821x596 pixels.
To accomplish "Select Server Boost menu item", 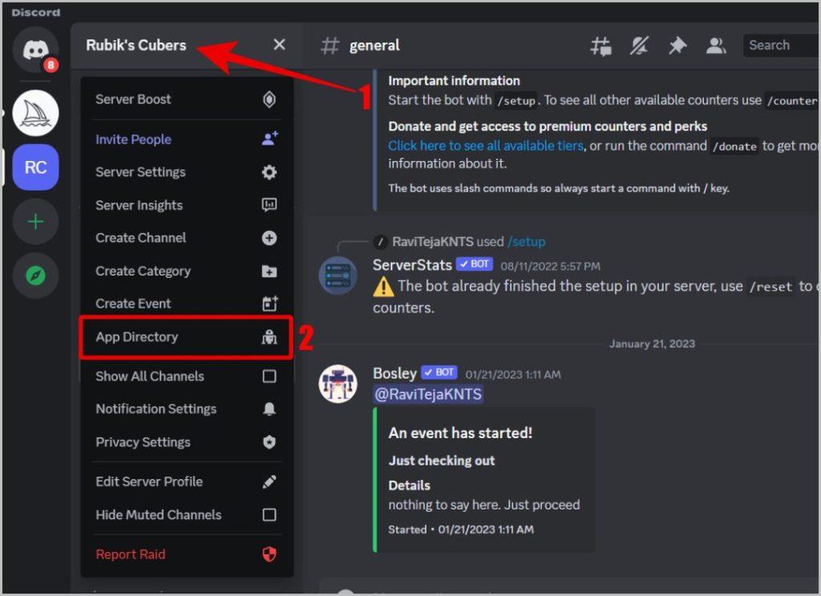I will pyautogui.click(x=187, y=99).
